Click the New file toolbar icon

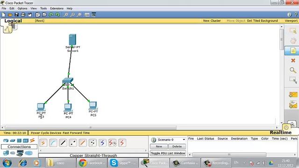point(4,14)
